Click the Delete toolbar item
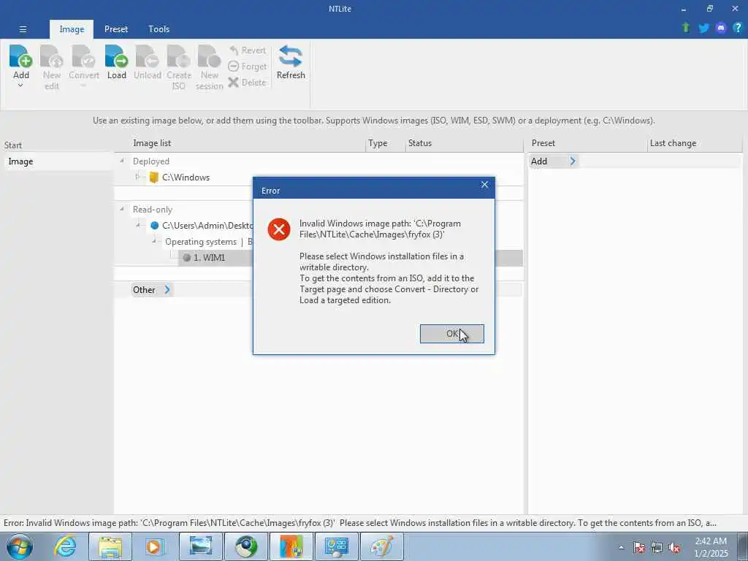The height and width of the screenshot is (561, 748). pos(248,83)
